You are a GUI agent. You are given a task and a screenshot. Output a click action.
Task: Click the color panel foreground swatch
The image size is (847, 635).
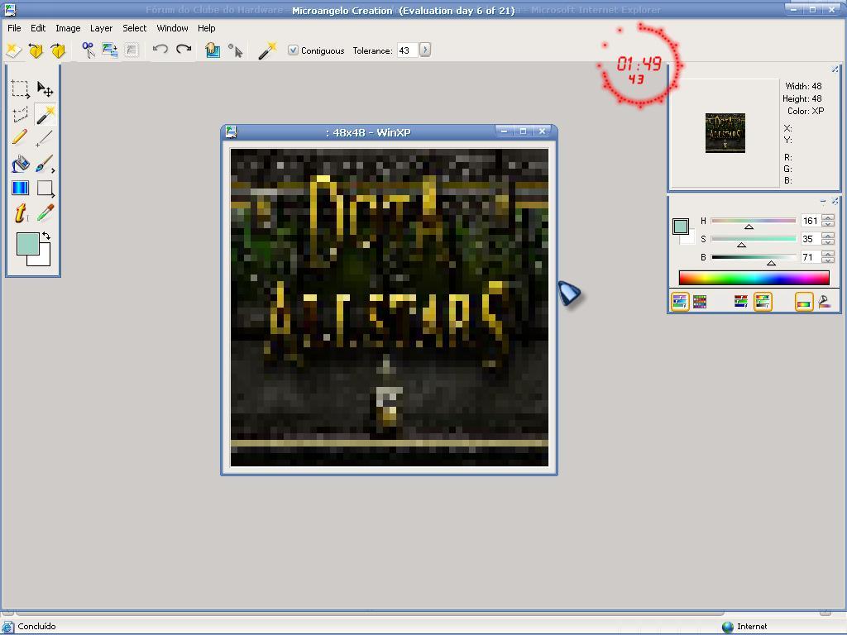coord(680,227)
